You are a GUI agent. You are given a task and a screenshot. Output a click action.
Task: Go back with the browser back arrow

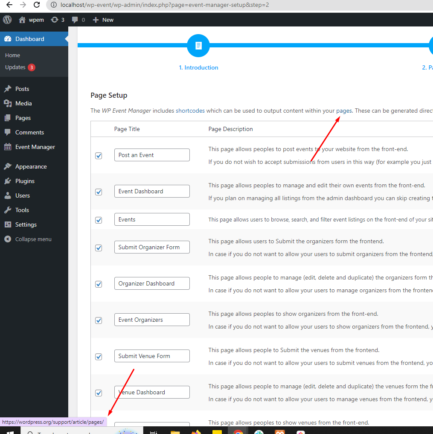tap(9, 5)
